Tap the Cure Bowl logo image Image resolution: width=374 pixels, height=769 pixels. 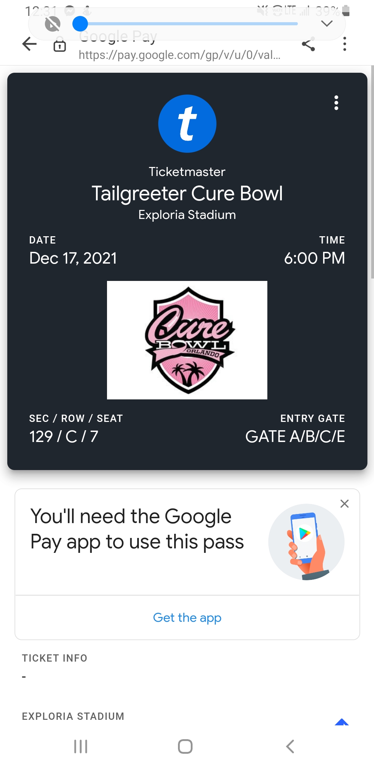(187, 340)
